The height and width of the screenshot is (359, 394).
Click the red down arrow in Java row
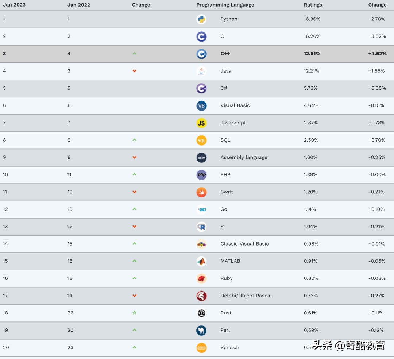(134, 71)
